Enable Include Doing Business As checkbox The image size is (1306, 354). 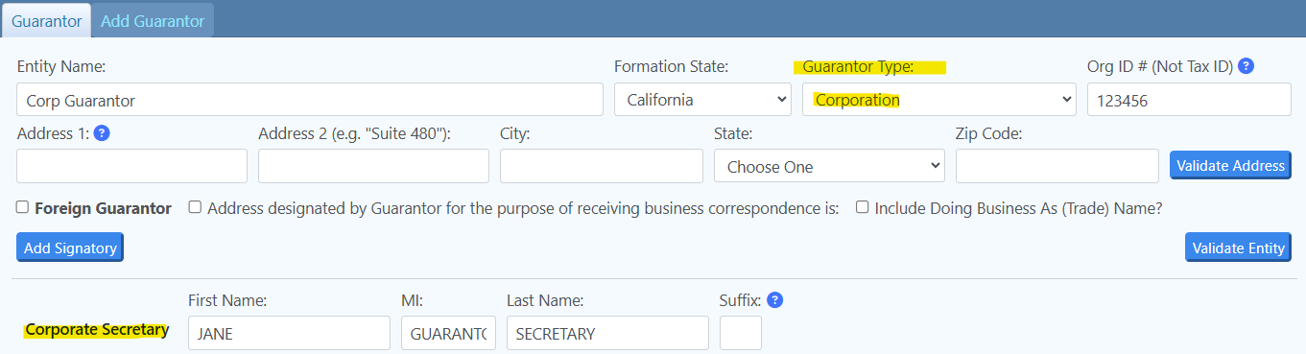point(863,207)
